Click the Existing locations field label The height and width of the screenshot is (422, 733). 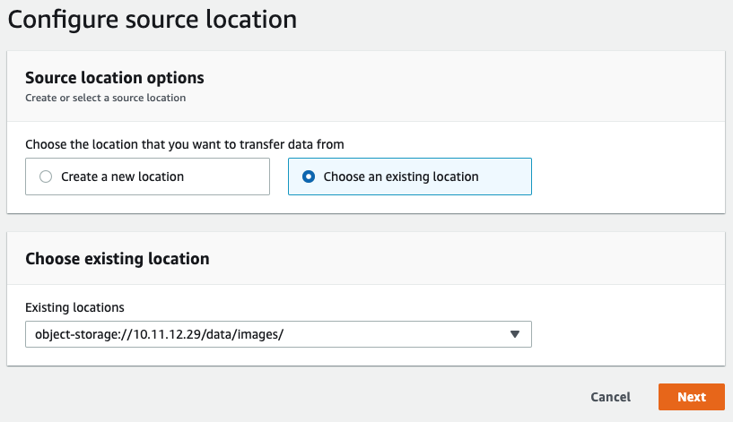74,307
